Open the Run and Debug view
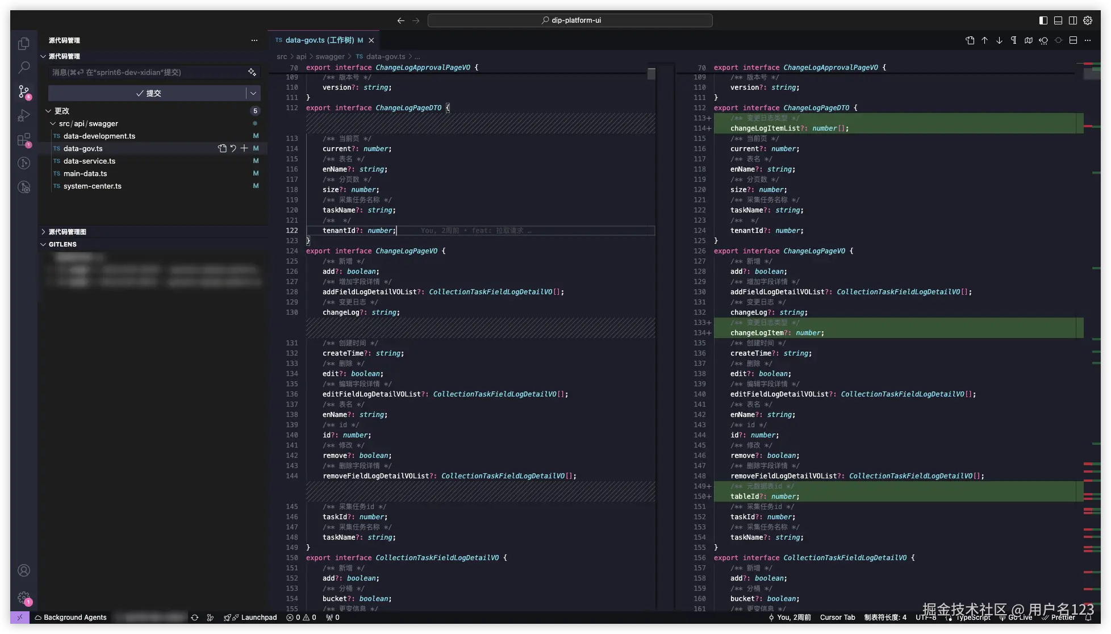 (24, 115)
